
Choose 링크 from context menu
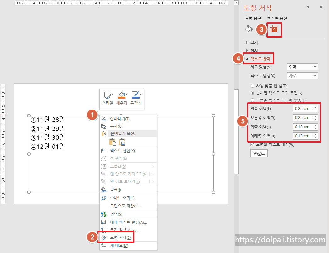tap(128, 190)
